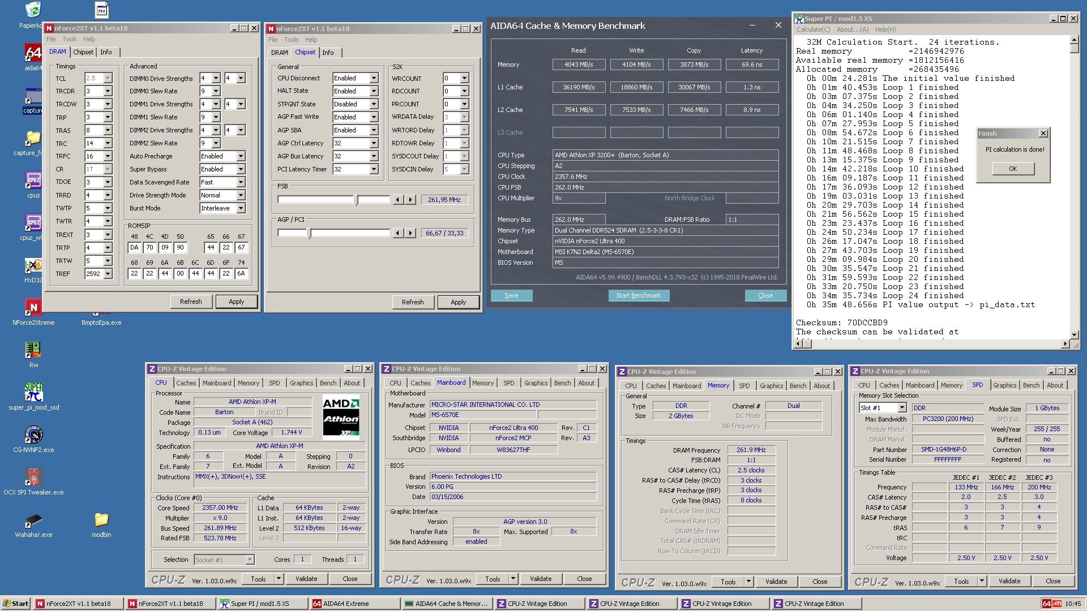Screen dimensions: 1087x611
Task: Switch to Super PI taskbar item
Action: point(263,604)
